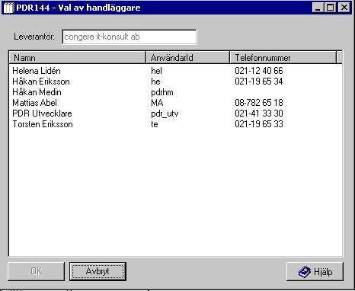Sort list by Namn column header
The width and height of the screenshot is (355, 291).
78,58
